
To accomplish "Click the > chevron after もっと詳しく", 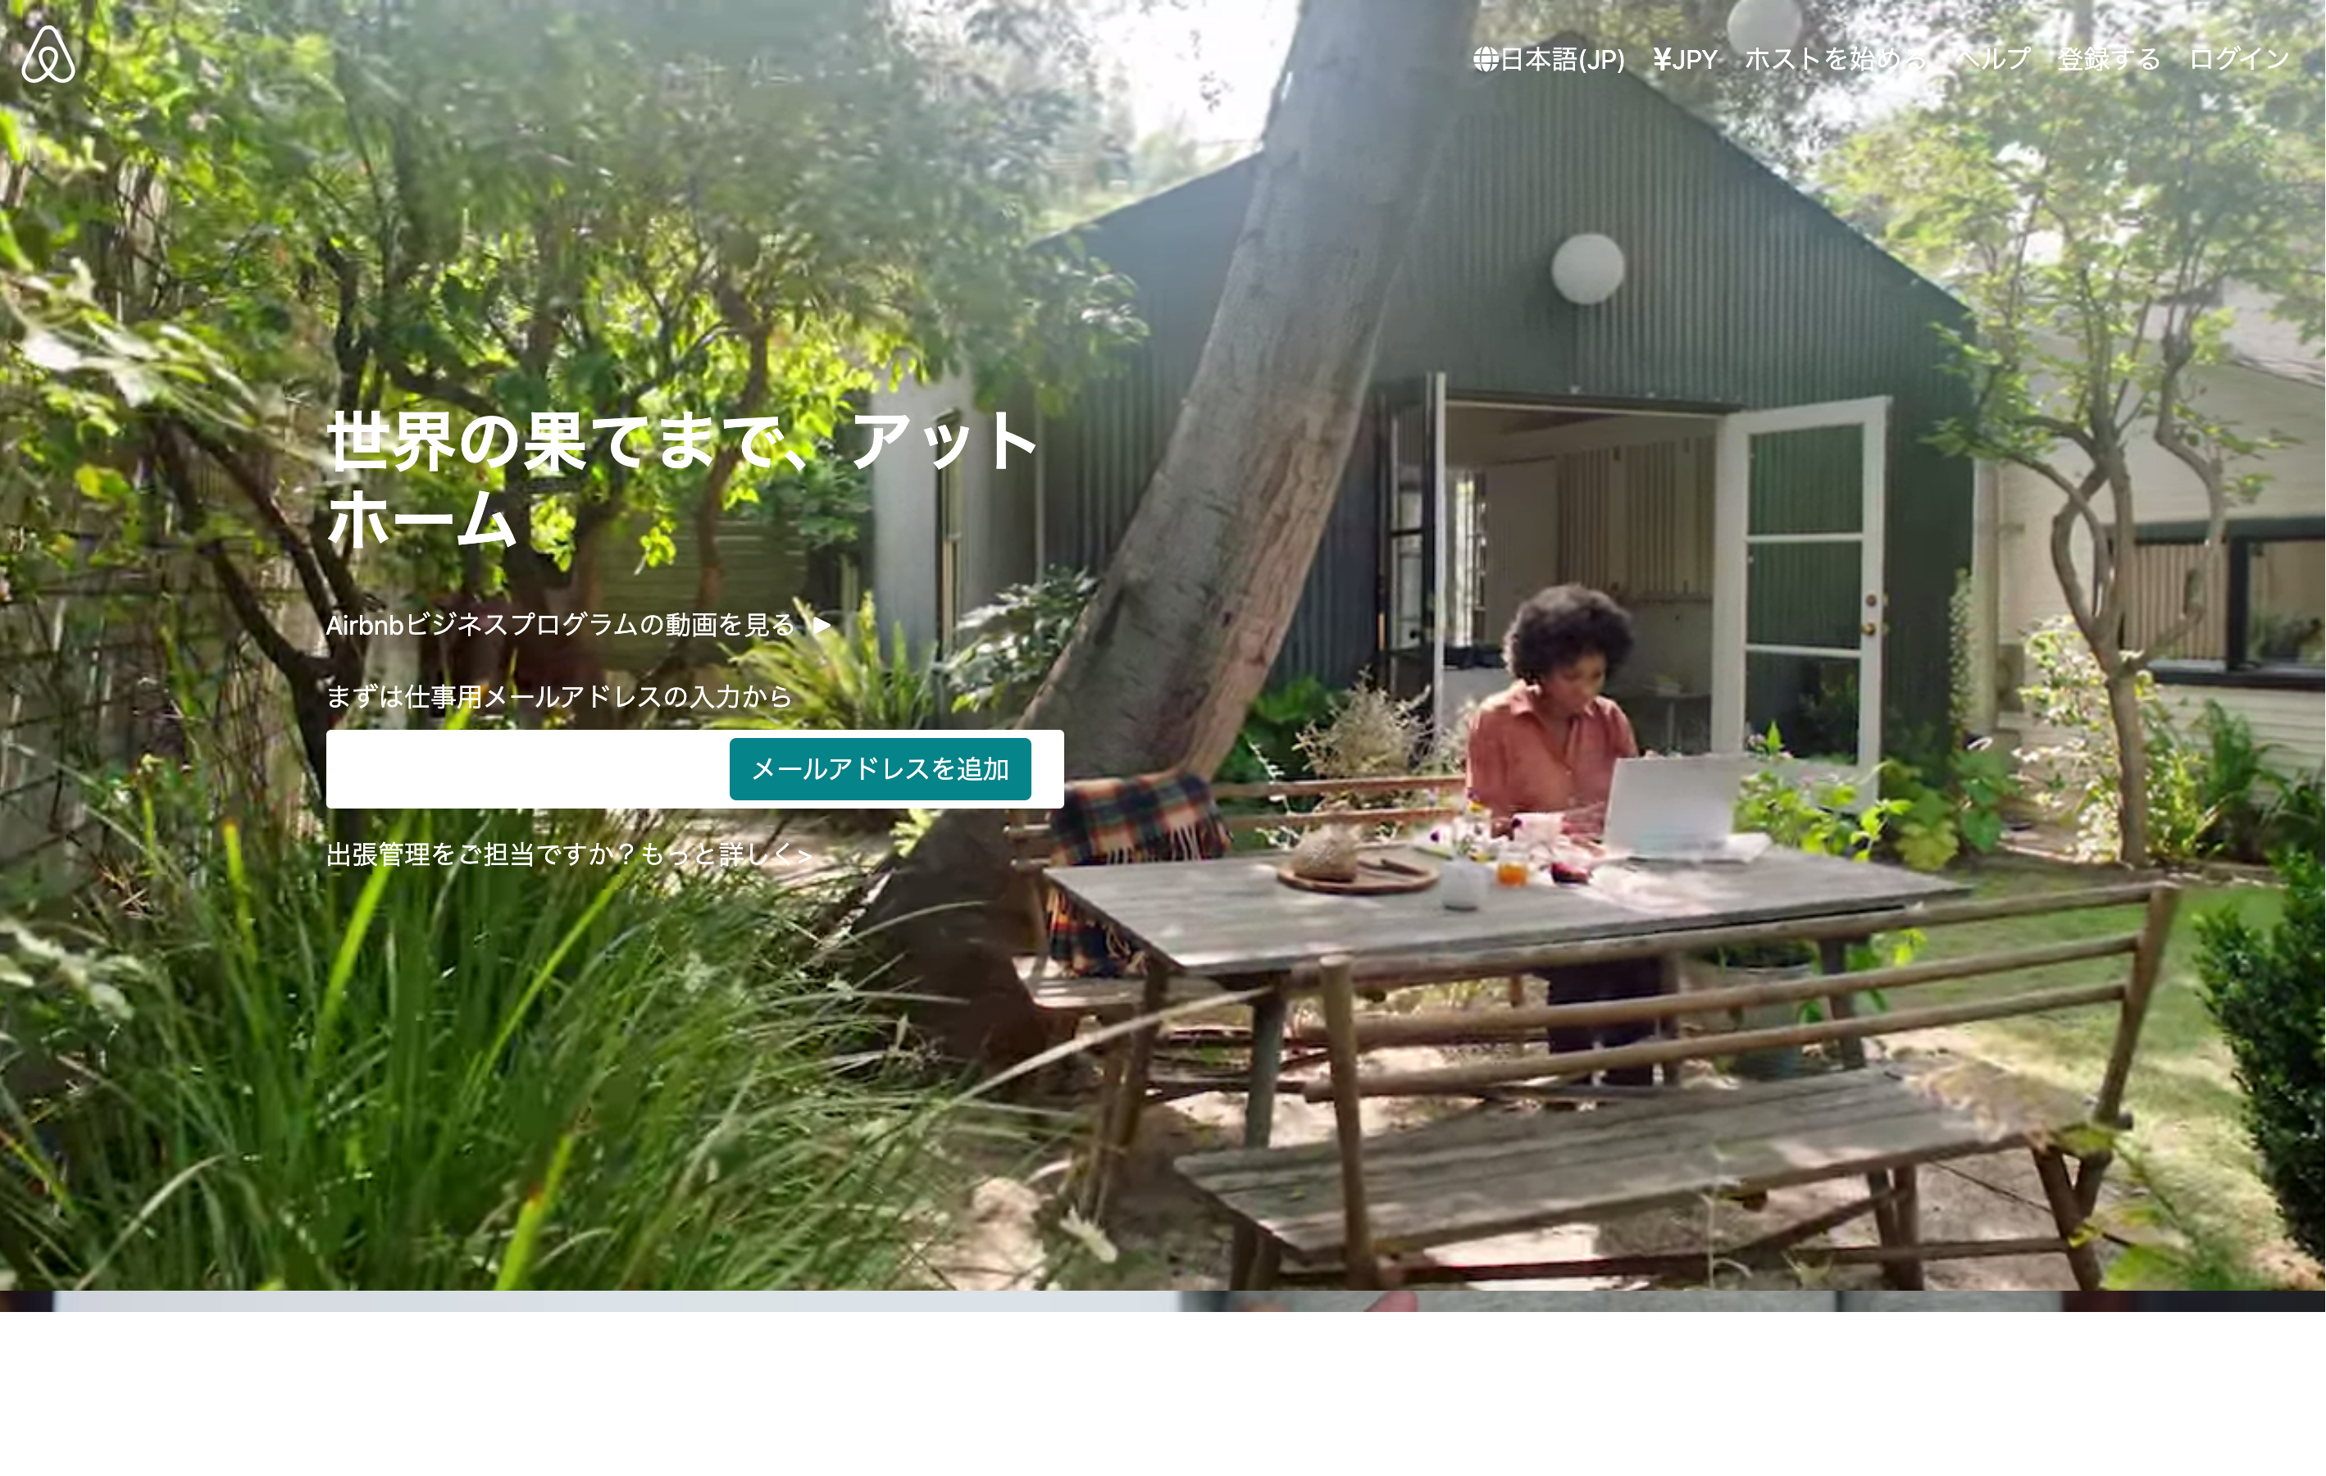I will (x=804, y=856).
